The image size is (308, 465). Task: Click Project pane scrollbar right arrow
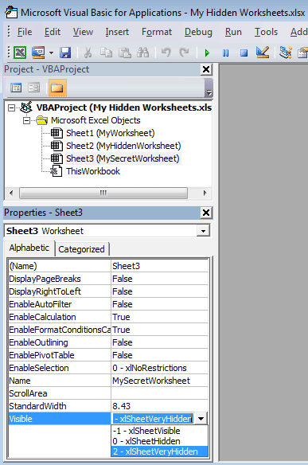(x=205, y=193)
